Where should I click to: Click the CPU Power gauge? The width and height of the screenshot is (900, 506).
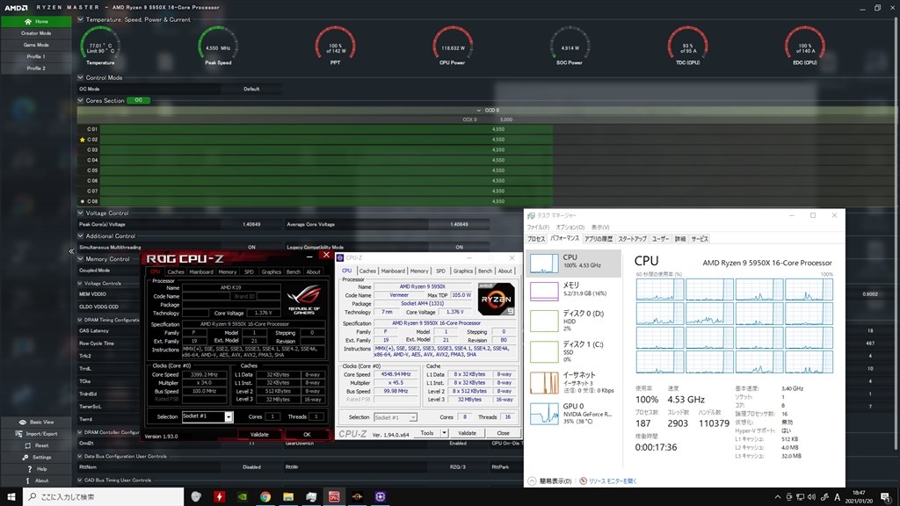453,46
